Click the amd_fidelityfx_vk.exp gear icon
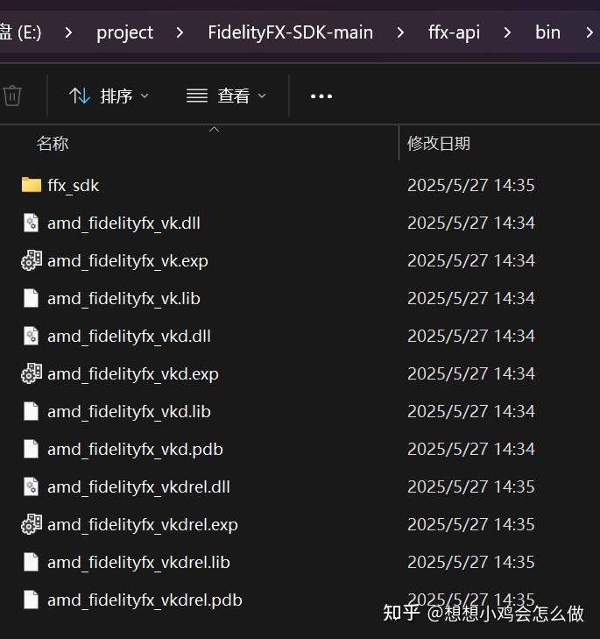The width and height of the screenshot is (600, 639). (x=32, y=260)
